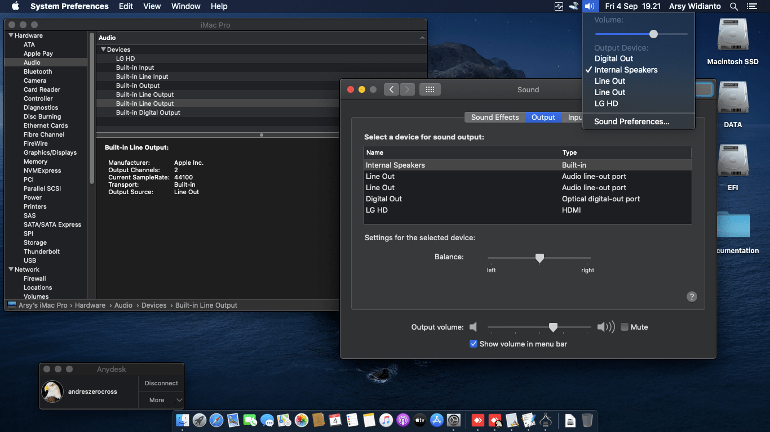Select the Output tab in Sound
Screen dimensions: 770x432
[x=543, y=117]
